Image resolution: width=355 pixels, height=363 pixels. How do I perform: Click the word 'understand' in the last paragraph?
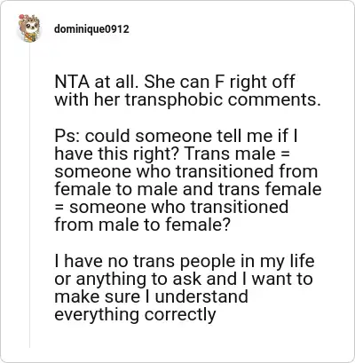(201, 296)
